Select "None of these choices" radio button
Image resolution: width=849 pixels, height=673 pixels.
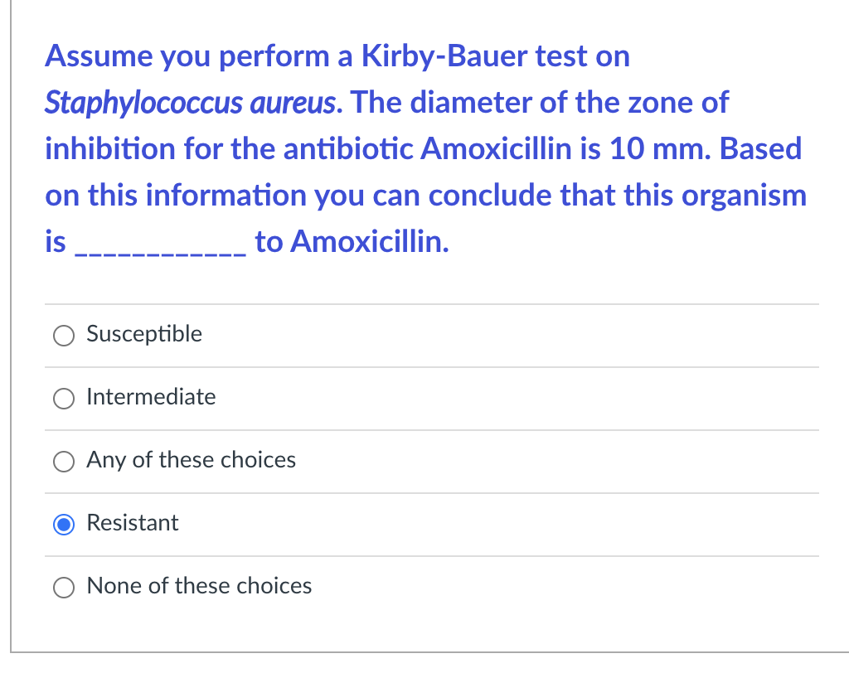point(63,587)
